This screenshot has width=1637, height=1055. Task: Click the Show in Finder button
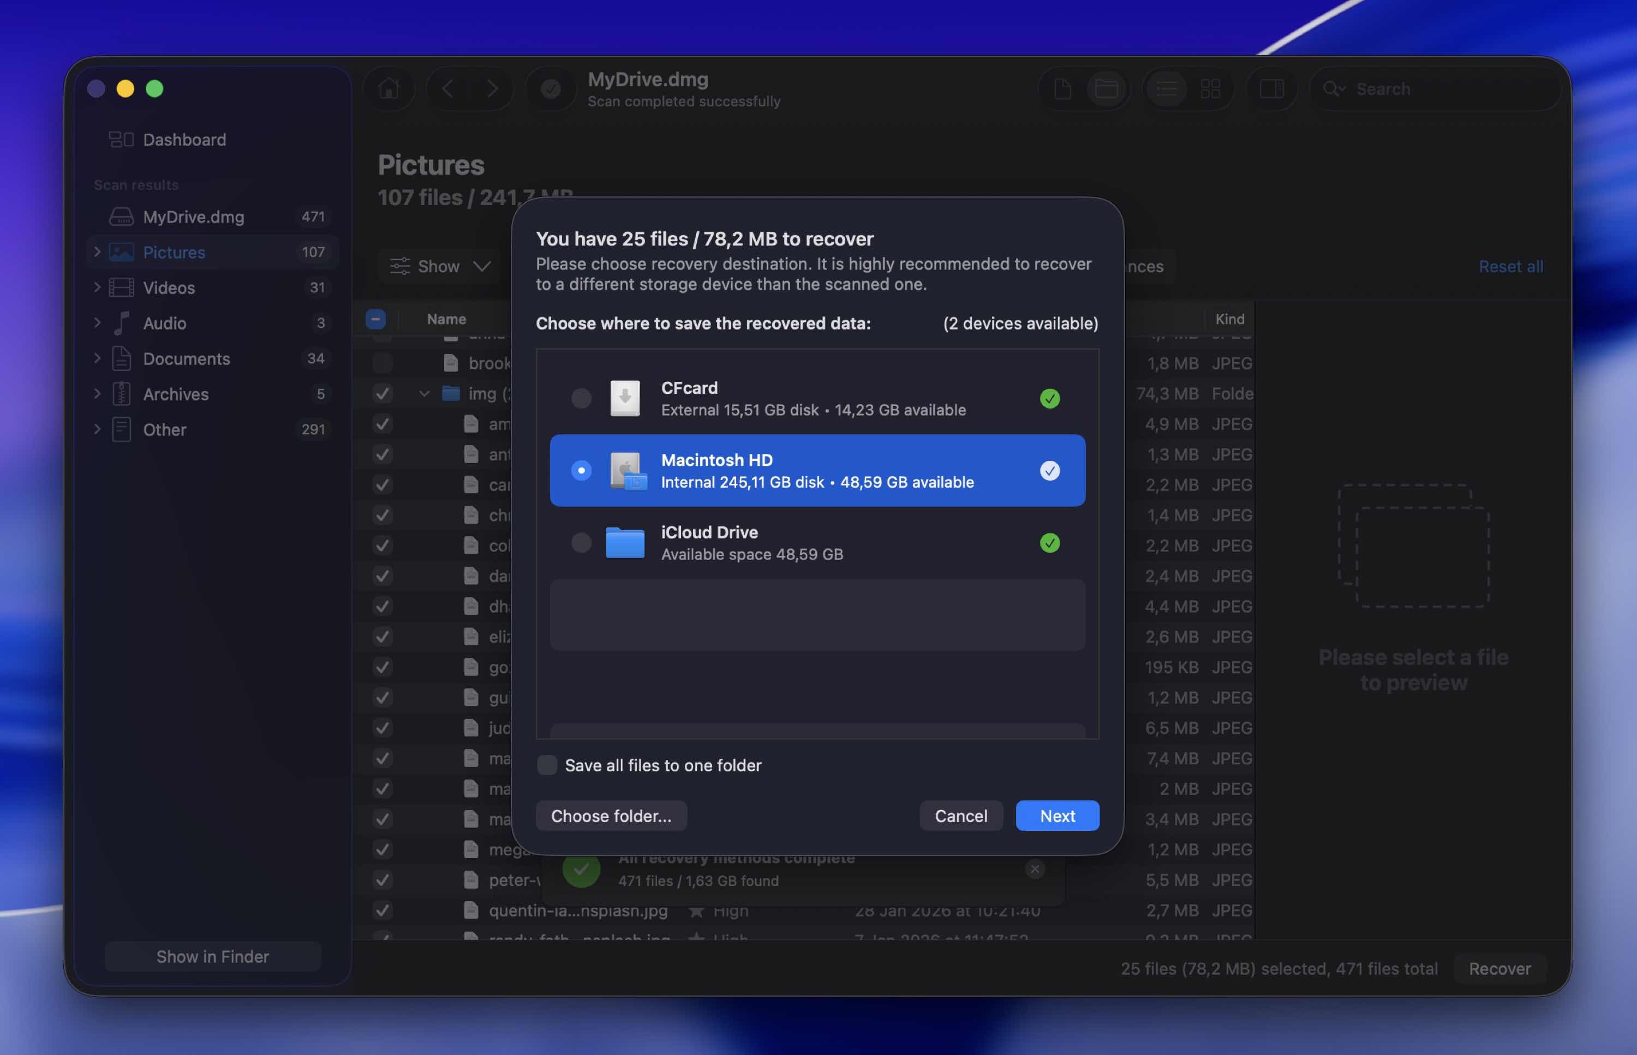[212, 956]
